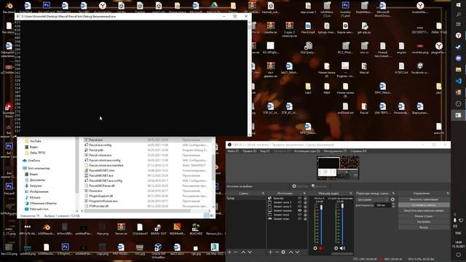Select ProgrammRunner.exe in Explorer file list
466x262 pixels.
point(103,201)
